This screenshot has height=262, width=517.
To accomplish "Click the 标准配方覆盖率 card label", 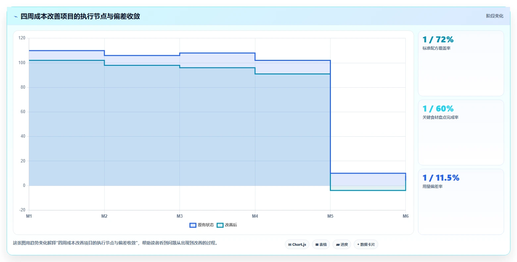I will (437, 48).
